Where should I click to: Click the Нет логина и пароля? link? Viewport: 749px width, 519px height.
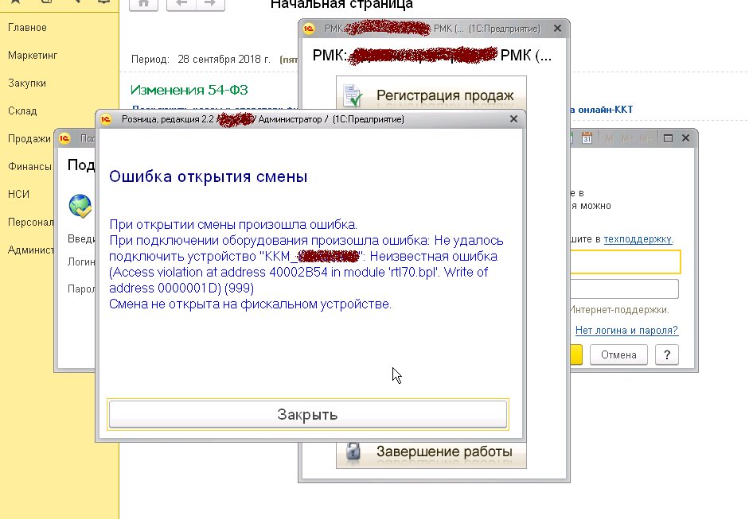(x=626, y=330)
